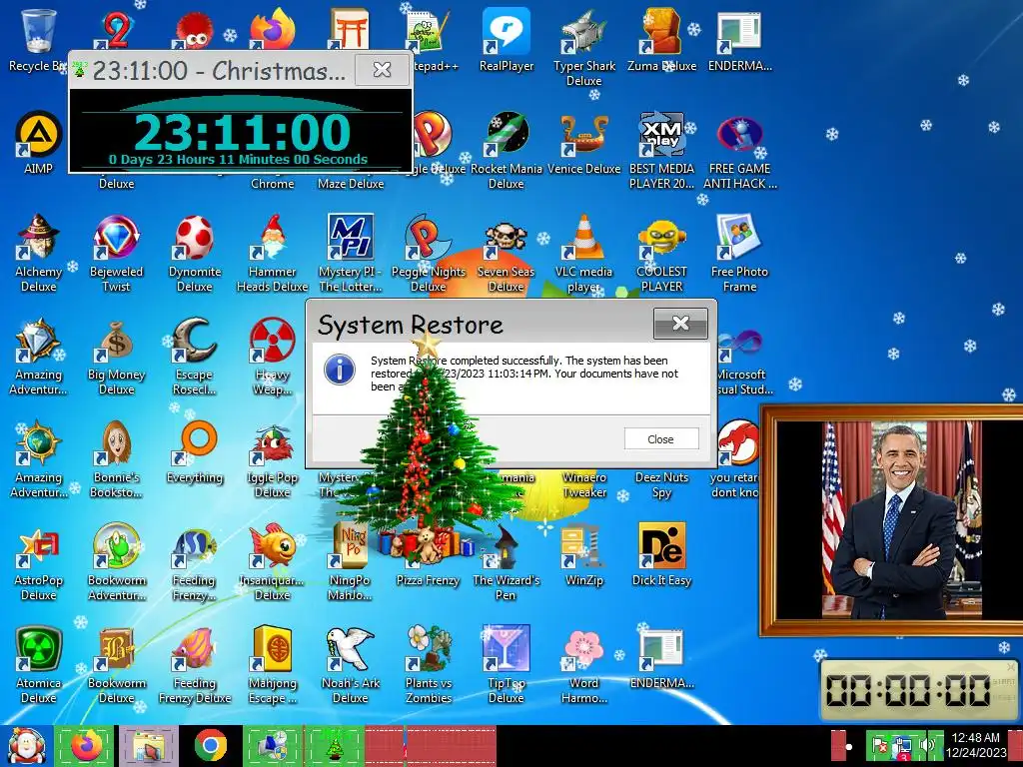
Task: Select BEST MEDIA PLAYER XMplay icon
Action: 661,150
